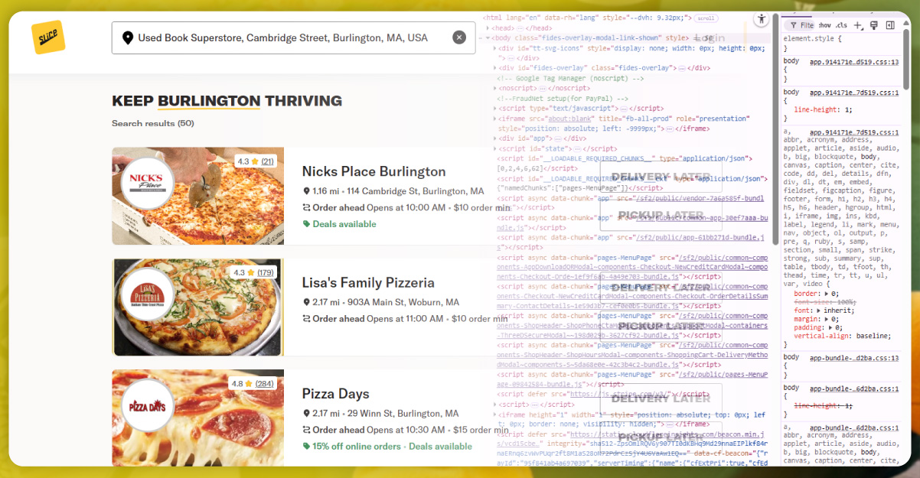Toggle the :hov pseudo-state control
Screen dimensions: 920x478
pos(825,24)
